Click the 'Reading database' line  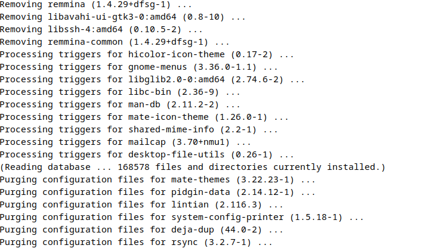(193, 168)
